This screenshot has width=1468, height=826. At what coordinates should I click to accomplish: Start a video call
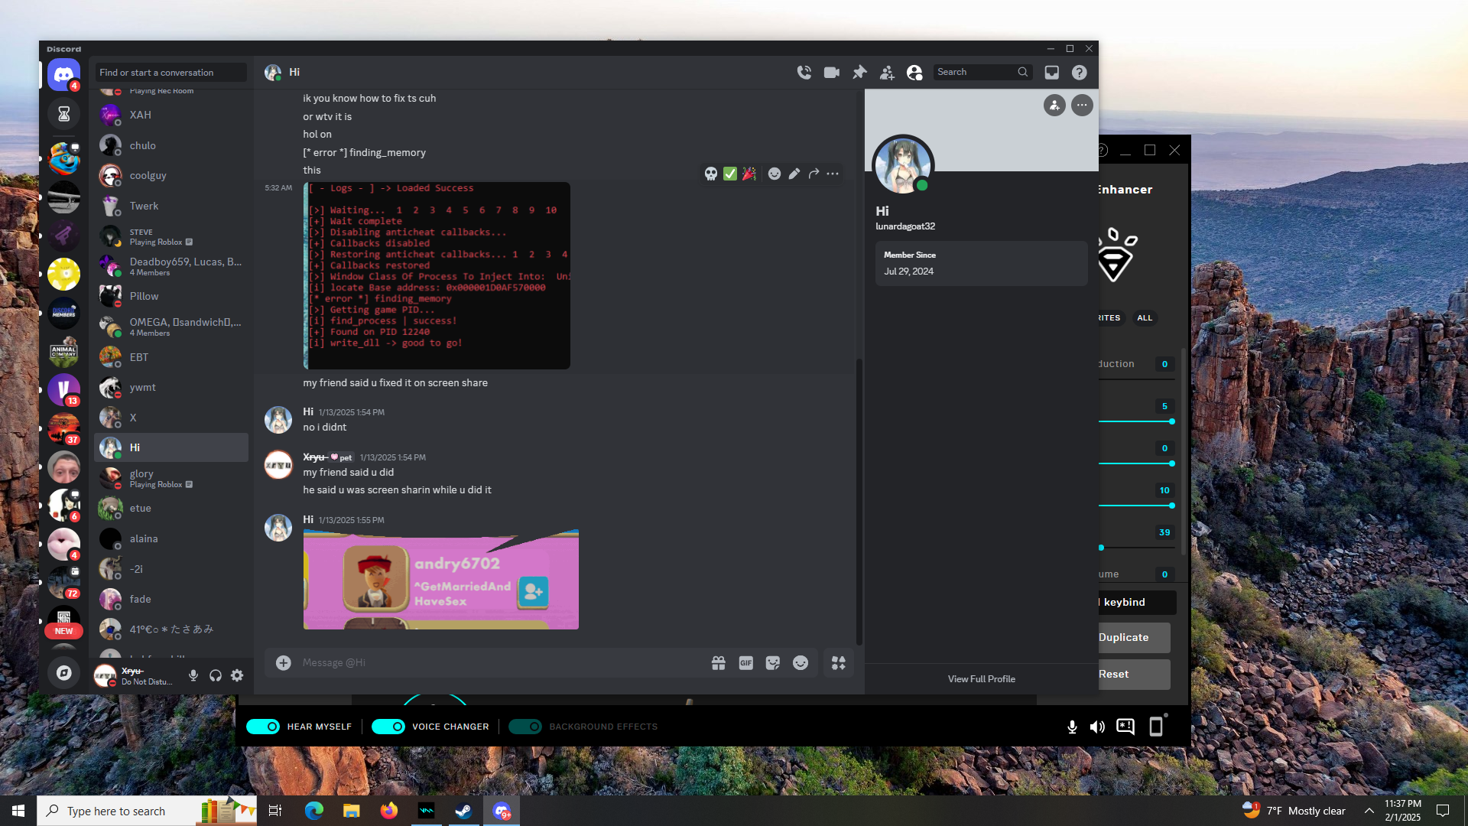point(831,72)
